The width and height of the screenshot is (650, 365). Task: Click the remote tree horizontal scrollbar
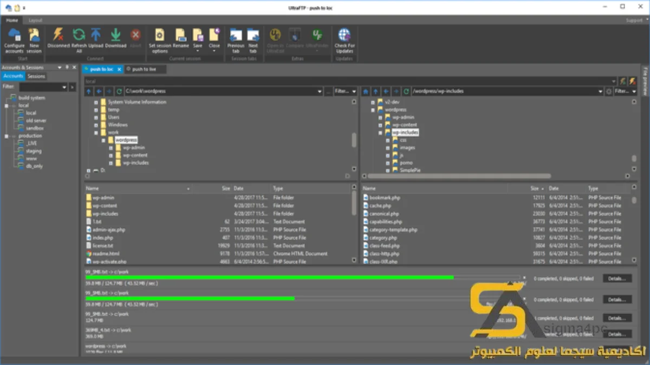pyautogui.click(x=460, y=176)
